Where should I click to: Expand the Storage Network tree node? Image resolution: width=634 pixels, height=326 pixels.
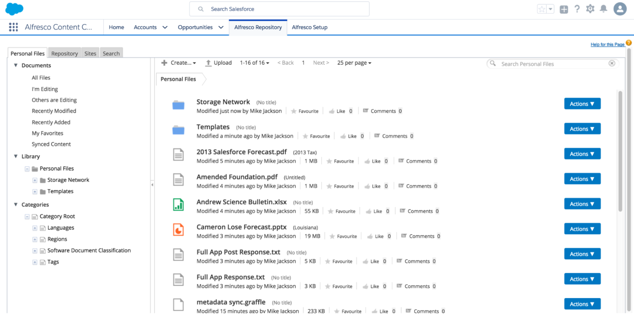point(35,180)
